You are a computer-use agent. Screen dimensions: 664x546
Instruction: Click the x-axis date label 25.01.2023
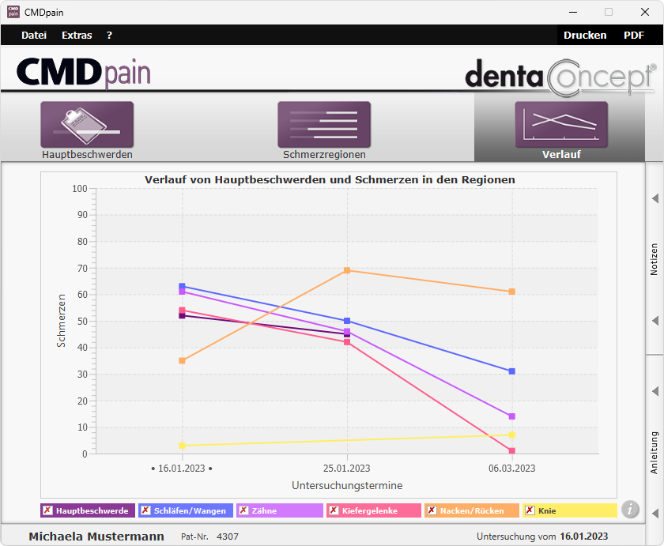[x=347, y=468]
